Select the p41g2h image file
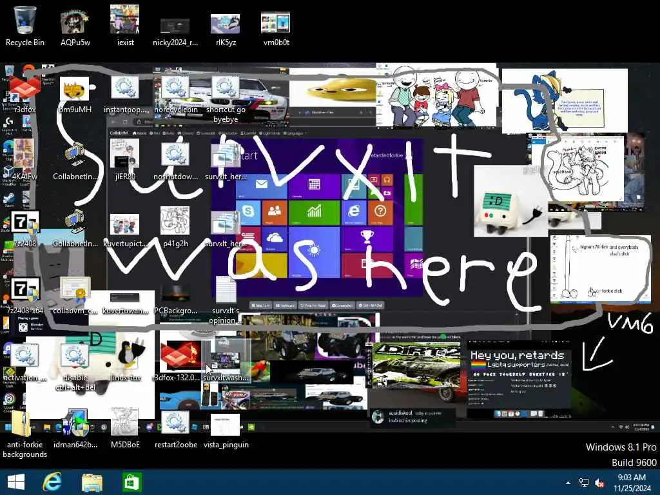660x495 pixels. click(x=175, y=228)
